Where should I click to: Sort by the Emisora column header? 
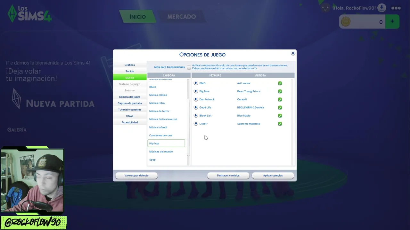point(169,75)
